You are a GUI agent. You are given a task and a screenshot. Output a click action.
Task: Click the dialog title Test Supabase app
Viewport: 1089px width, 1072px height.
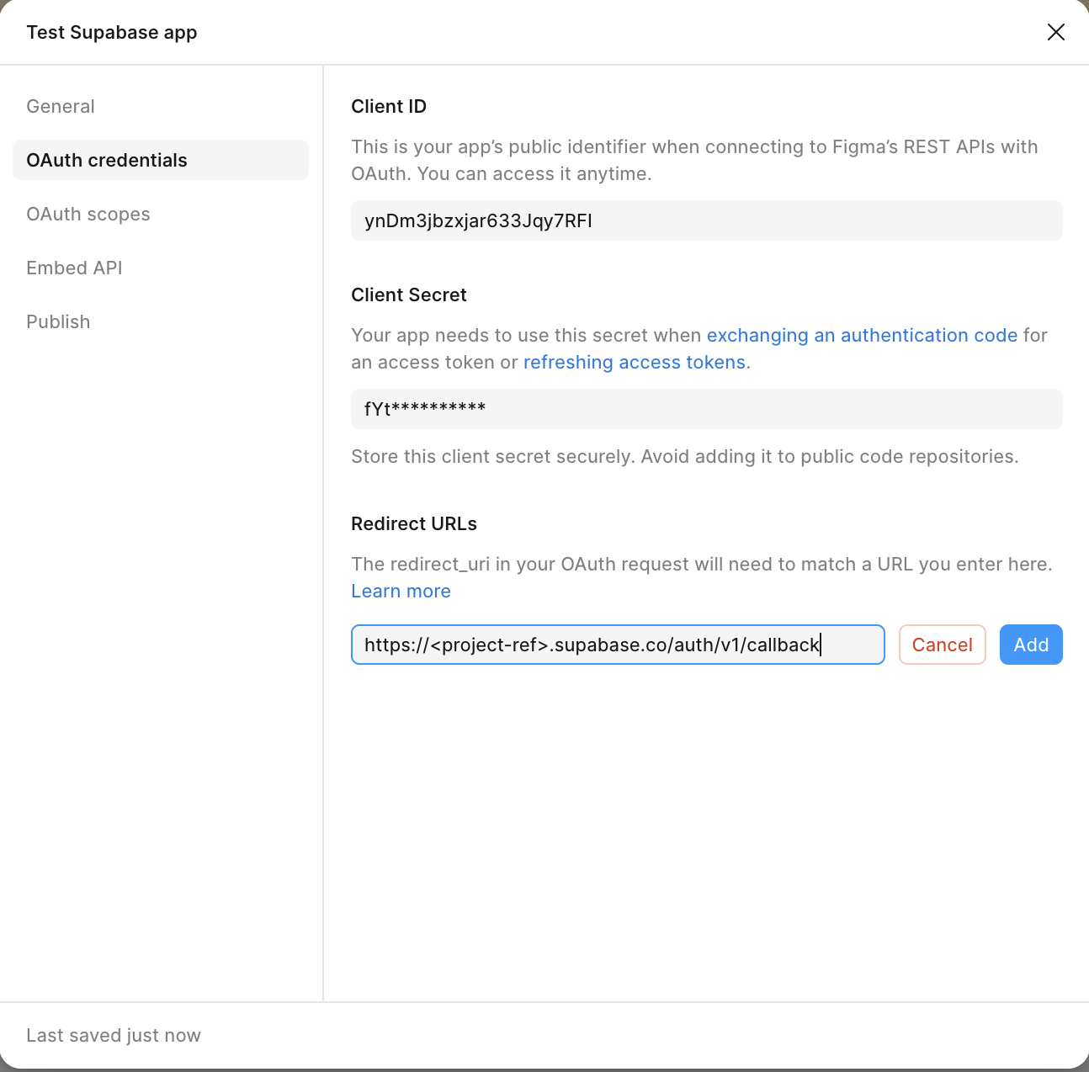(x=112, y=32)
